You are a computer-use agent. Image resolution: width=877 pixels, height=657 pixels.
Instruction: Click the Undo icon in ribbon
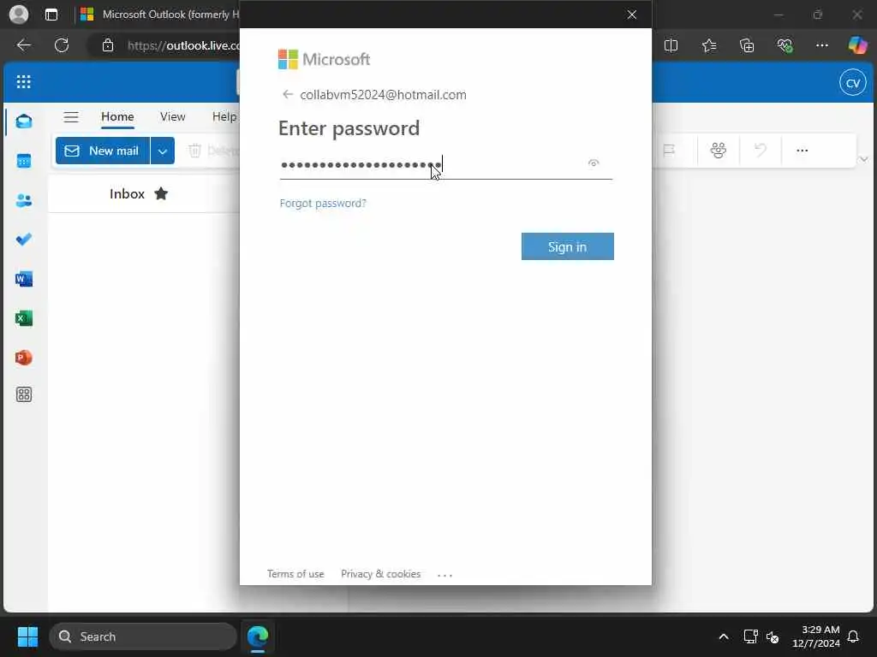coord(761,151)
